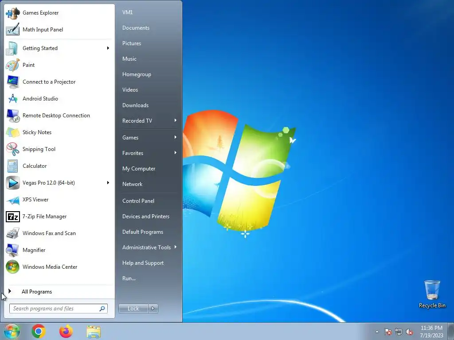The image size is (454, 340).
Task: Expand Administrative Tools submenu arrow
Action: point(176,247)
